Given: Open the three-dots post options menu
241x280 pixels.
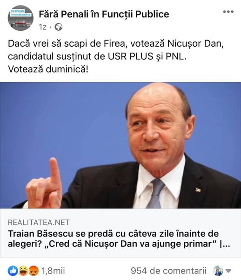Looking at the screenshot, I should (x=228, y=12).
